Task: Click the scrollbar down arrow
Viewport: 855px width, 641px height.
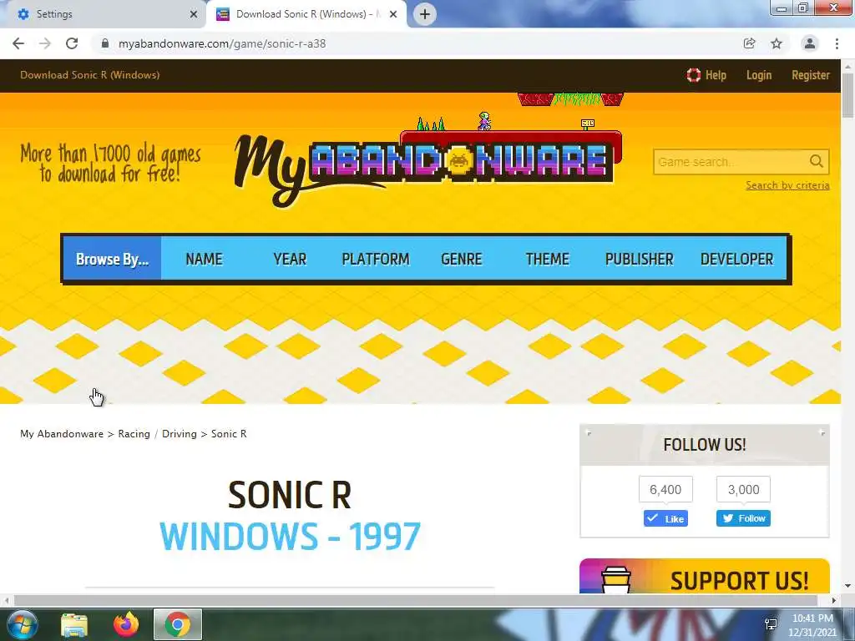Action: 847,587
